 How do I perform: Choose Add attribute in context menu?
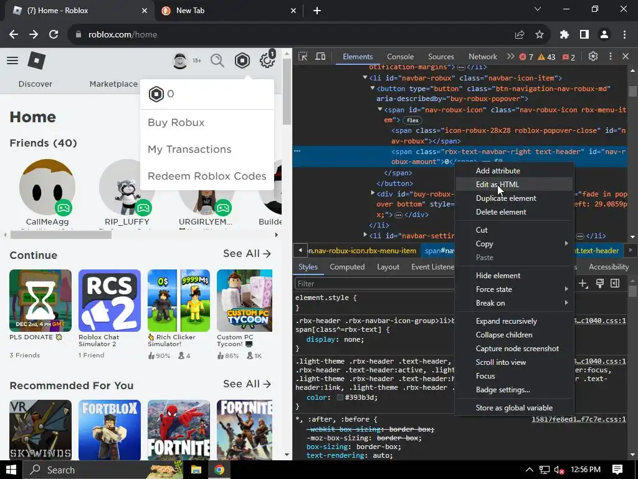(514, 171)
